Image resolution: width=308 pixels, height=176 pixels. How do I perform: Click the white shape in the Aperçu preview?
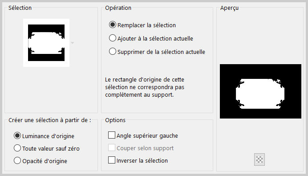260,94
